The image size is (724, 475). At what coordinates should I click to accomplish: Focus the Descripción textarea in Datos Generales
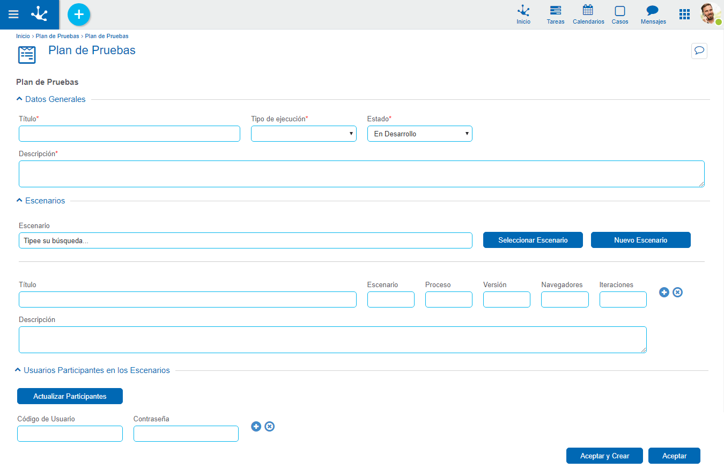tap(361, 174)
